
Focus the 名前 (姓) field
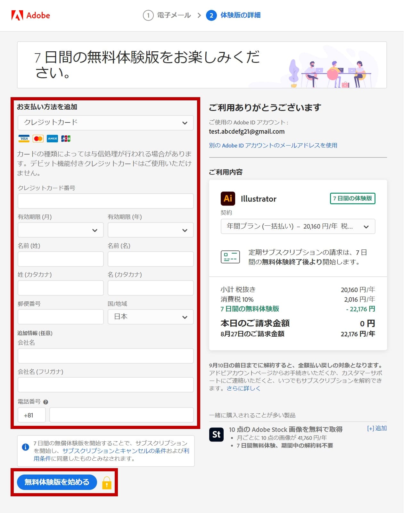click(61, 259)
